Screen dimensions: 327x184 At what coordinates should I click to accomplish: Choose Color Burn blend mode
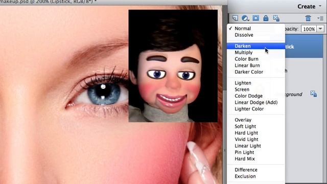(256, 59)
